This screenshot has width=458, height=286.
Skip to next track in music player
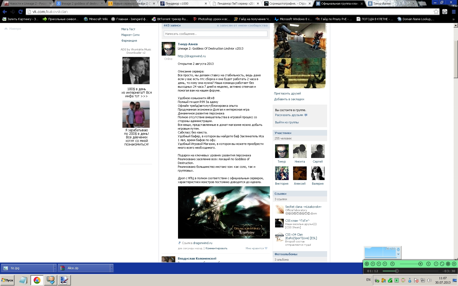385,264
